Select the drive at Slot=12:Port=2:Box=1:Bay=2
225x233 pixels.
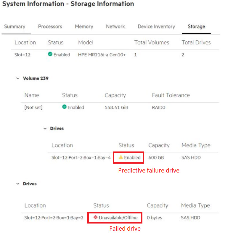(54, 218)
